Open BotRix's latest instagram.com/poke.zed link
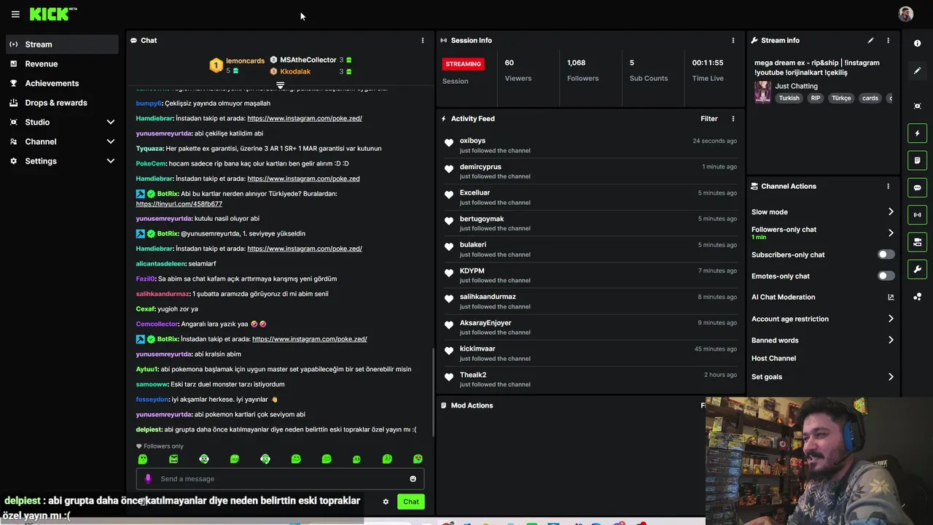The image size is (933, 525). 310,339
